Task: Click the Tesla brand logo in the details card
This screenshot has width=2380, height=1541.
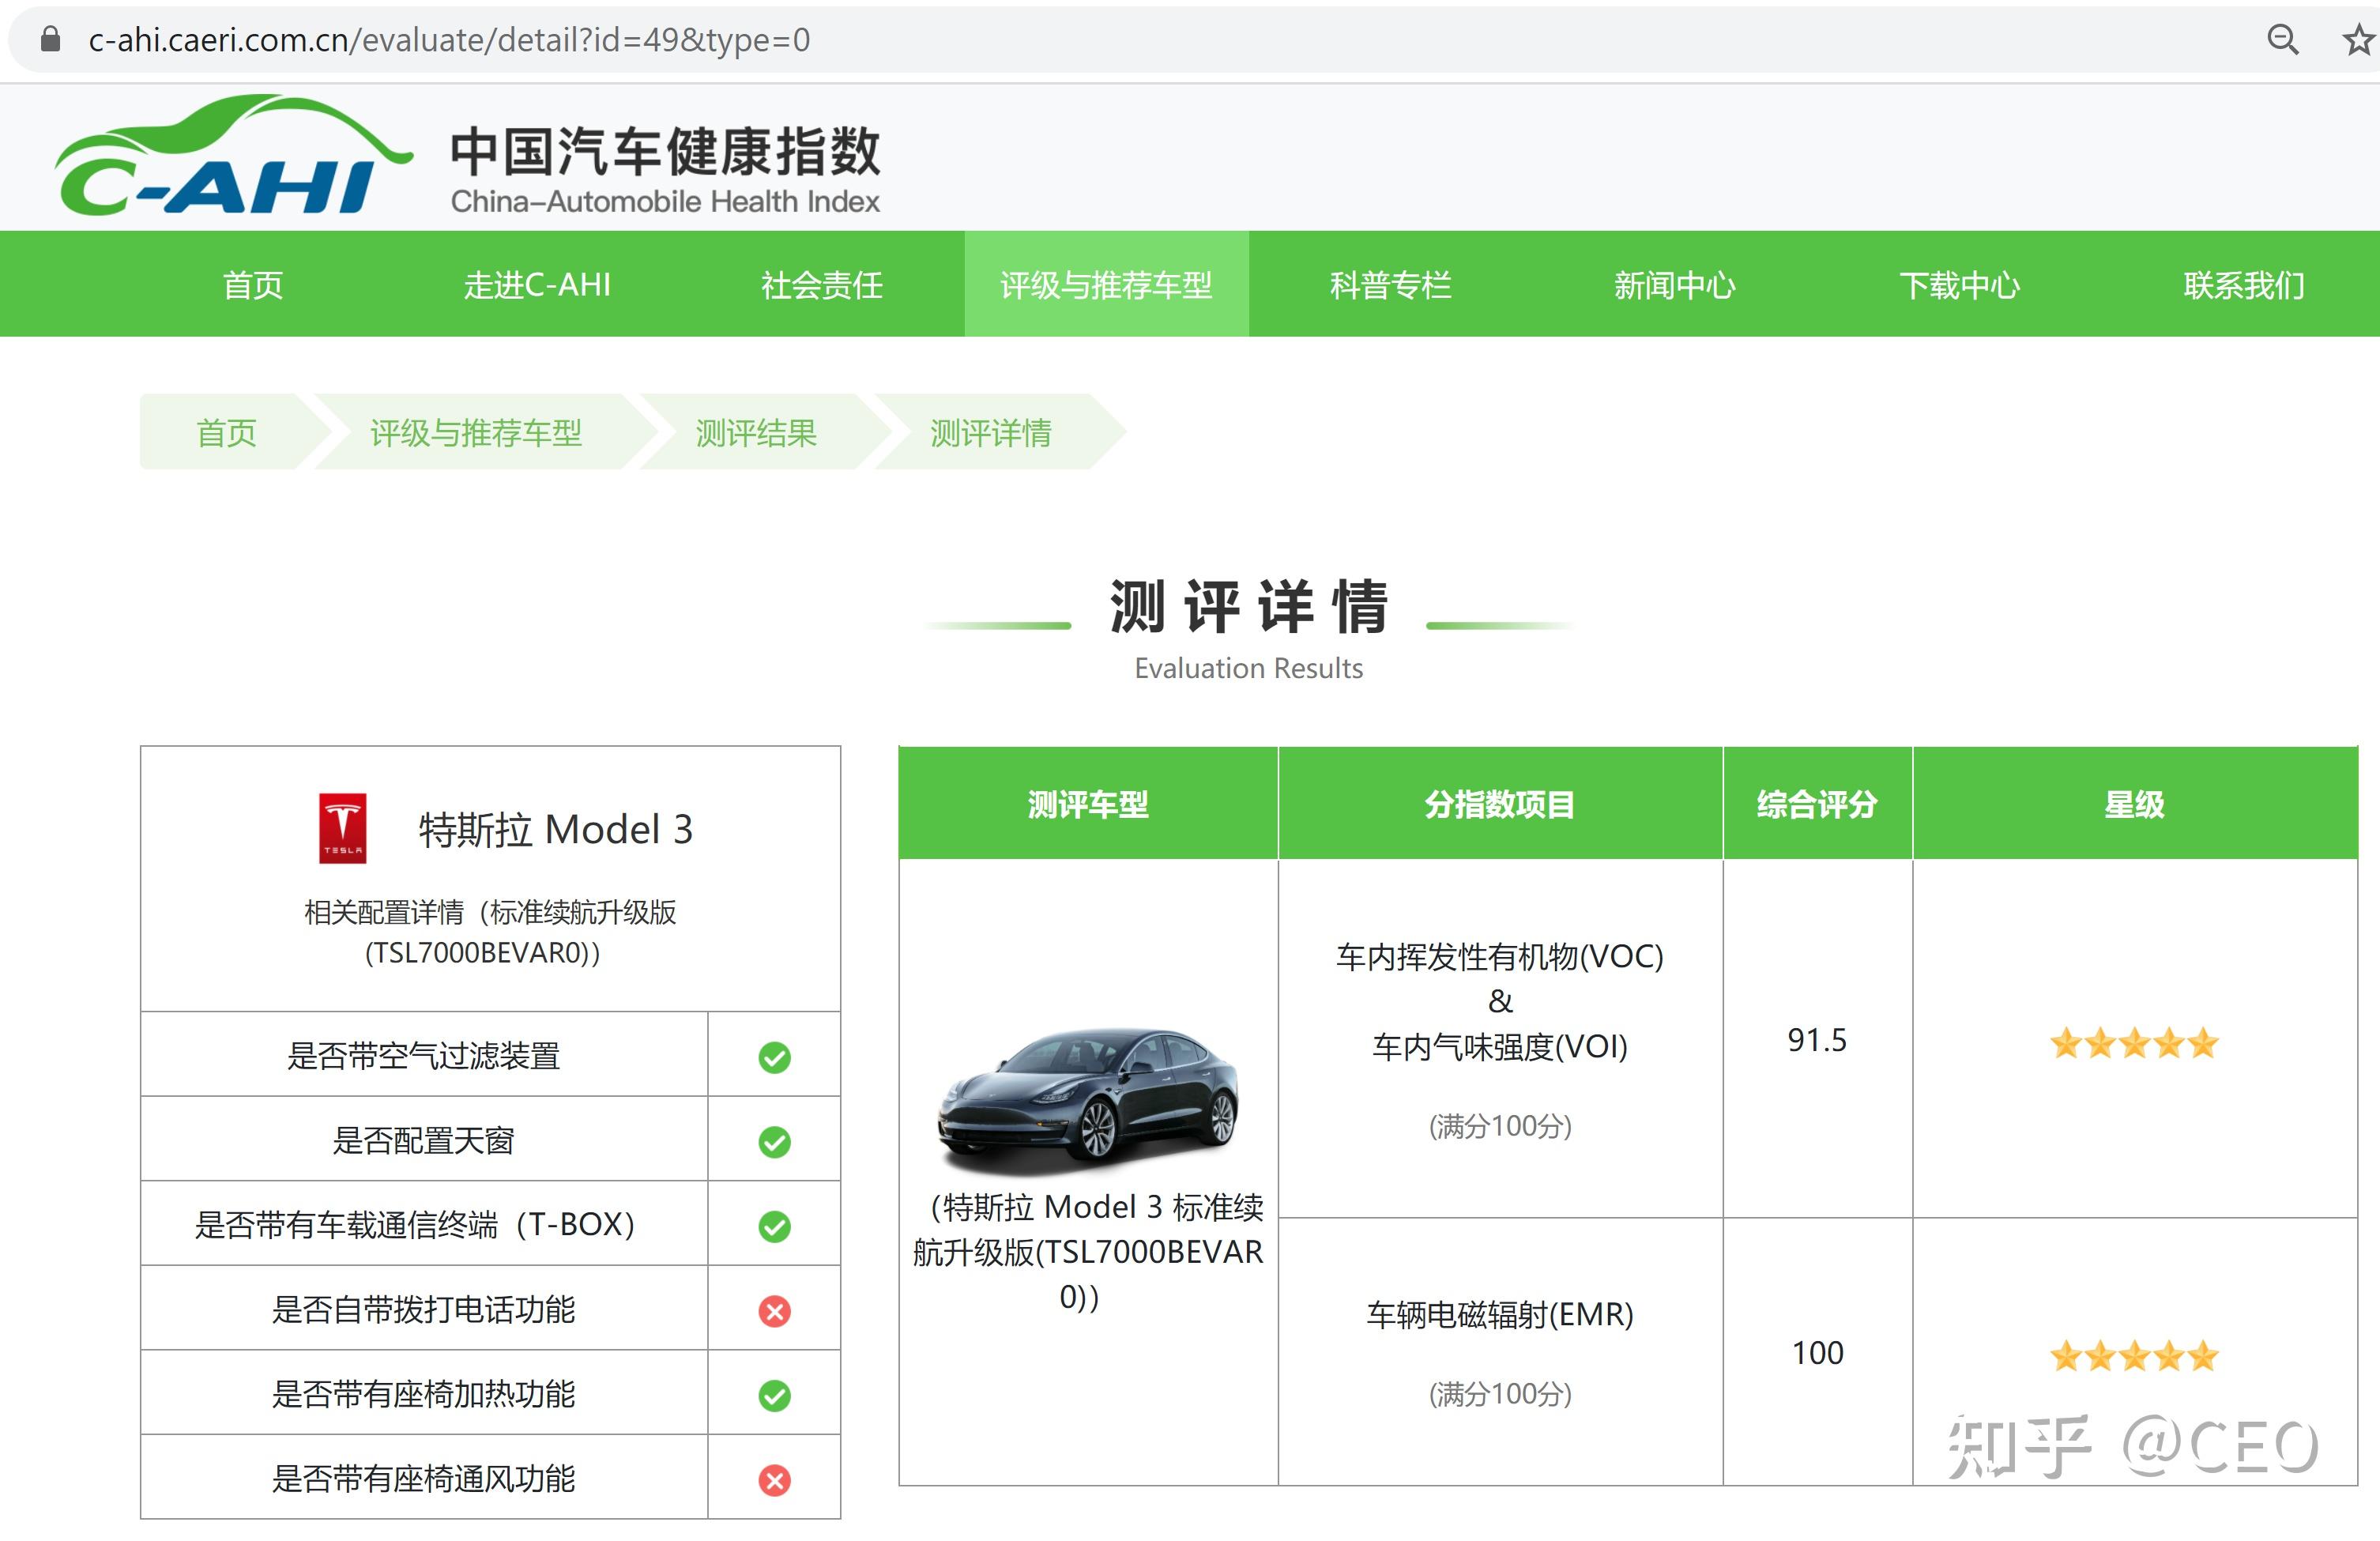Action: click(x=342, y=828)
